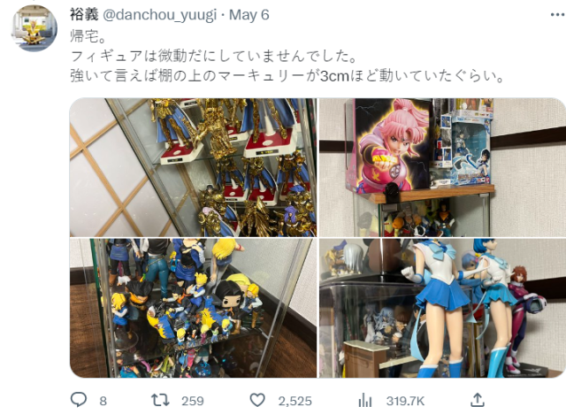Open pink-haired character box photo
This screenshot has height=414, width=566.
click(x=442, y=167)
